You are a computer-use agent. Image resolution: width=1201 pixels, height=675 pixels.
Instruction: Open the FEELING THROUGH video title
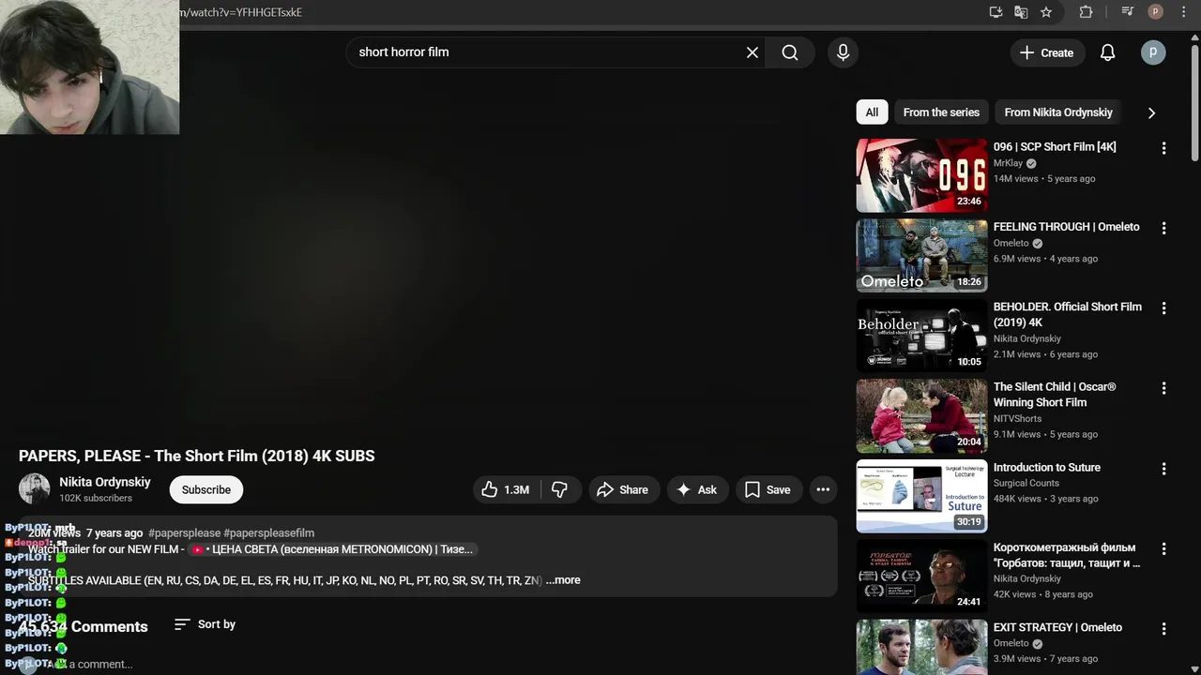tap(1067, 227)
